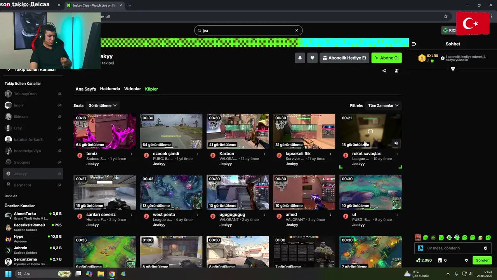The image size is (497, 280).
Task: Click the user options icon beside share
Action: (396, 71)
